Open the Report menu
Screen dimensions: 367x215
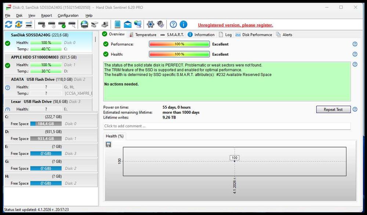tap(46, 15)
